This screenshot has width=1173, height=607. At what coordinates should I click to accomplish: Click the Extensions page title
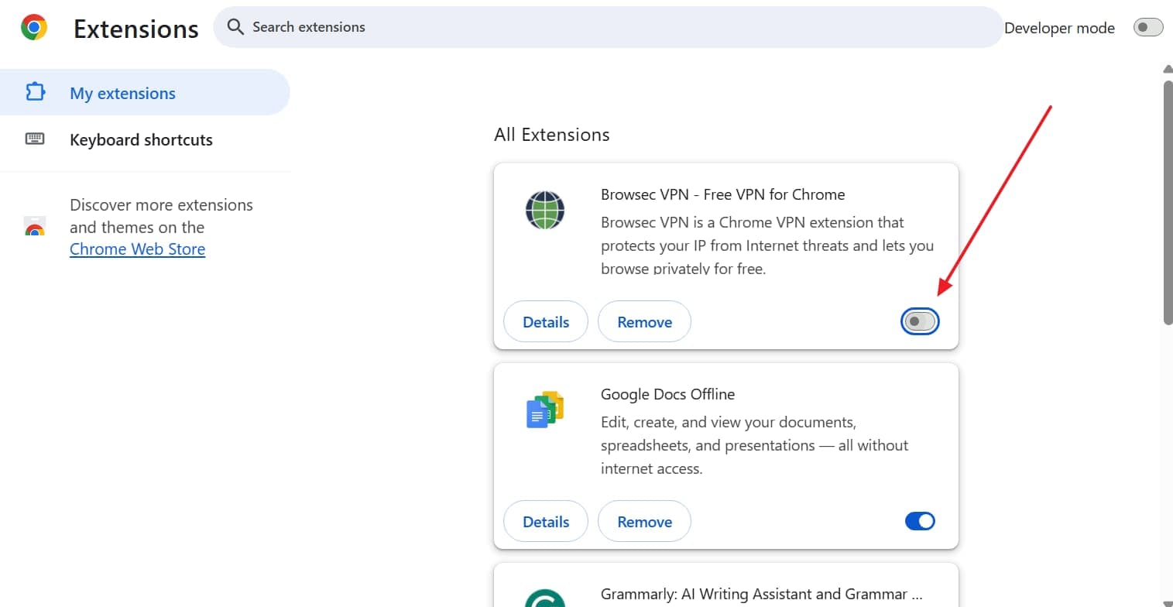coord(136,29)
